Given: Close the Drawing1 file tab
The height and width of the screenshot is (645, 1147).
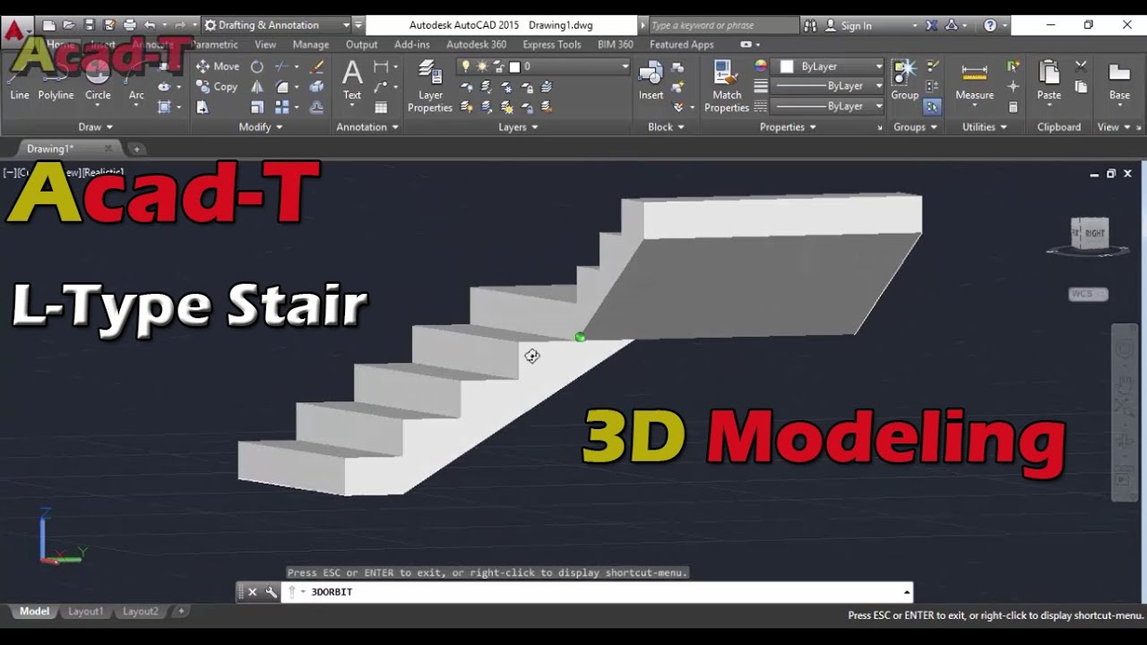Looking at the screenshot, I should pyautogui.click(x=108, y=149).
